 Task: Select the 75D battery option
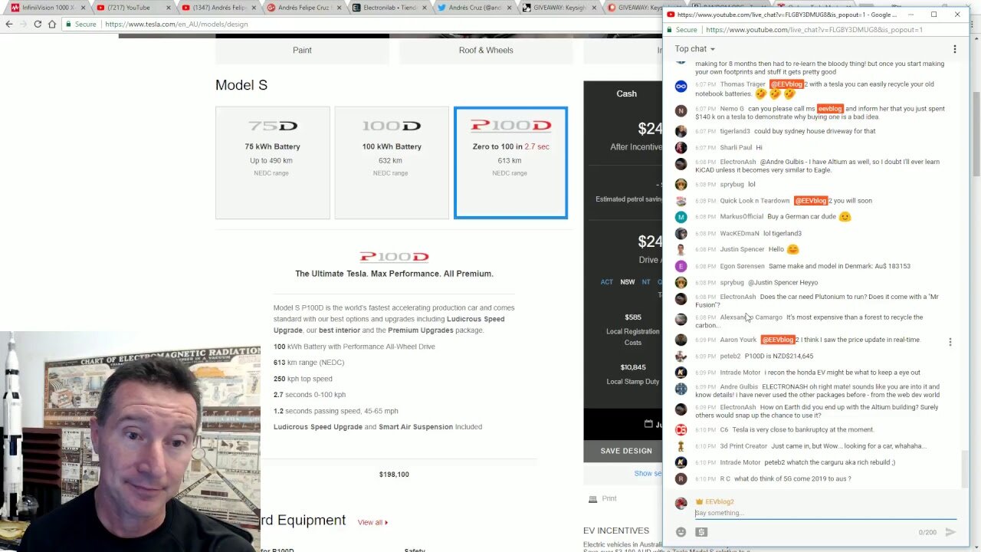(273, 163)
